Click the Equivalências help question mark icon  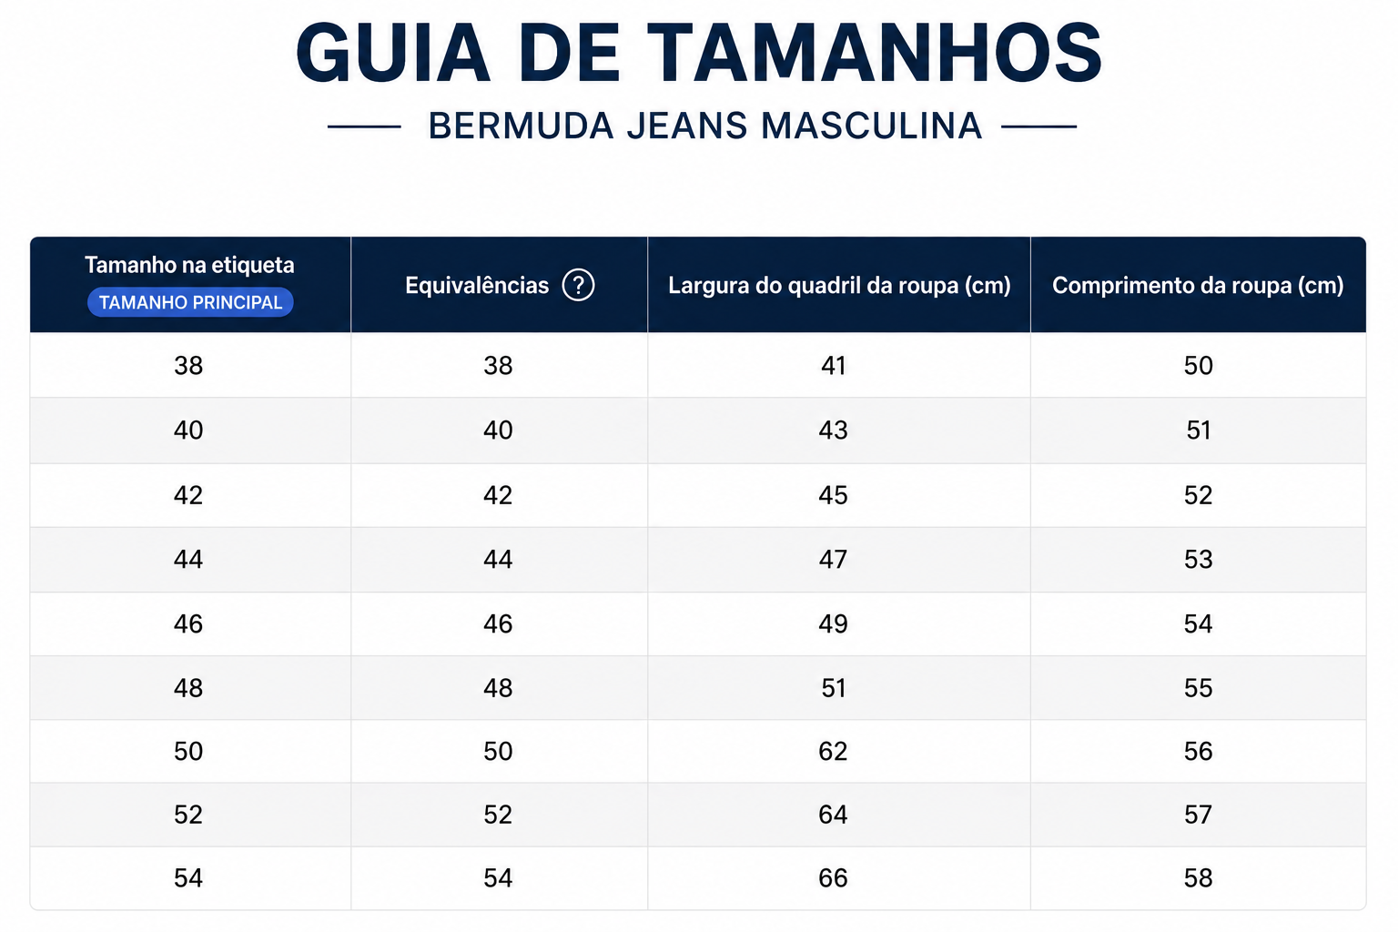(x=578, y=285)
